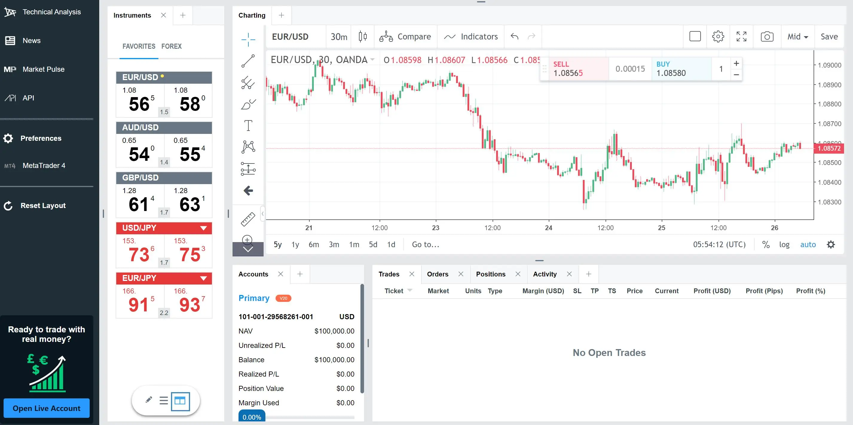Switch to Orders tab

[438, 274]
